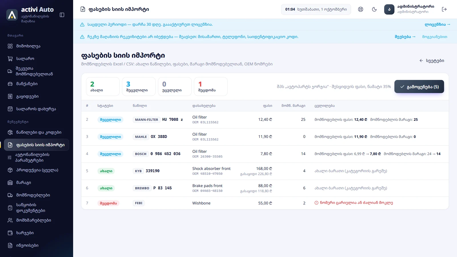The height and width of the screenshot is (257, 457).
Task: Select the ახალი count card
Action: [103, 87]
